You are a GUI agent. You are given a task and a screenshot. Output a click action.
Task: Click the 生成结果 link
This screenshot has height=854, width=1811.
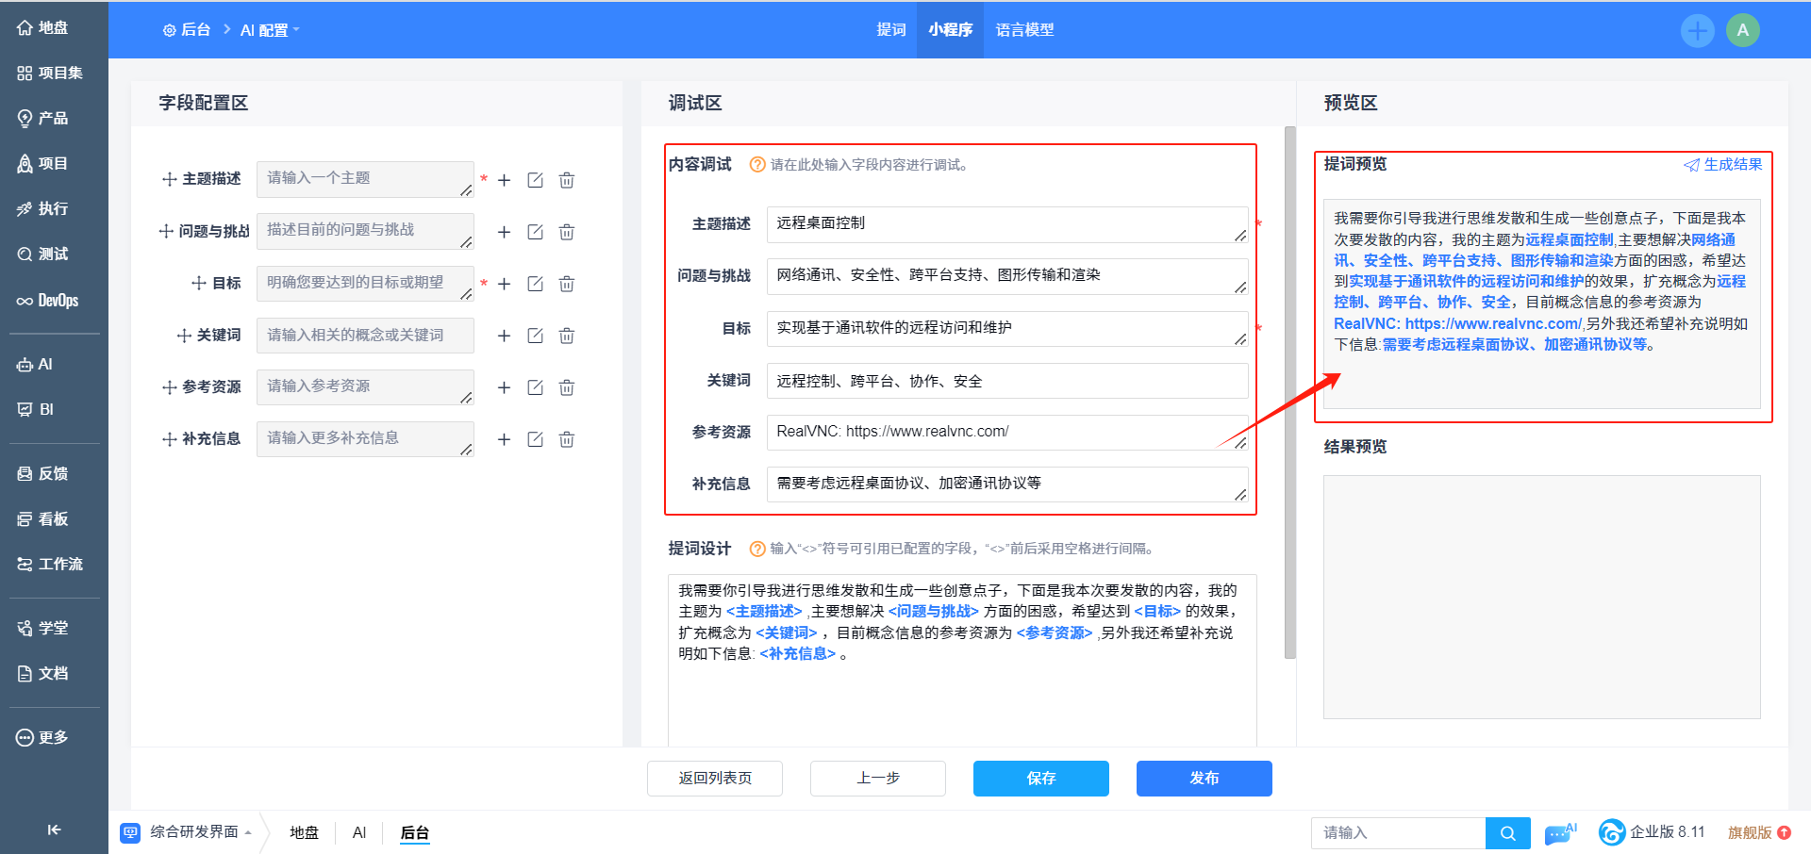pos(1723,164)
